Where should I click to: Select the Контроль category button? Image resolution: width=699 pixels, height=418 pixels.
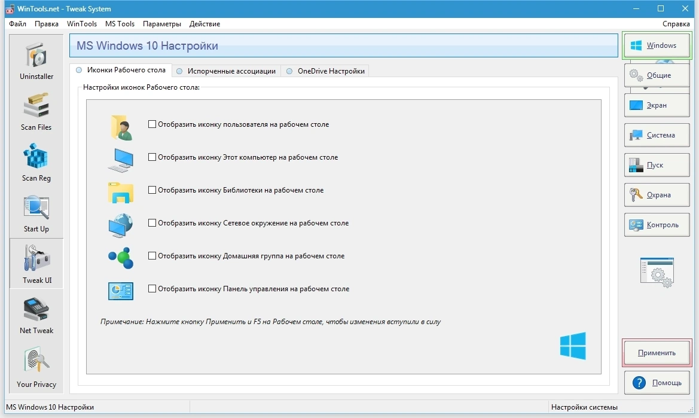[657, 225]
